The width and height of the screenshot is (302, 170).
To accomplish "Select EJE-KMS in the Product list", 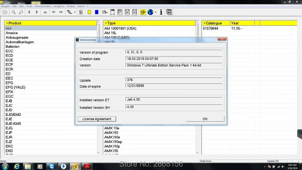I will coord(50,123).
